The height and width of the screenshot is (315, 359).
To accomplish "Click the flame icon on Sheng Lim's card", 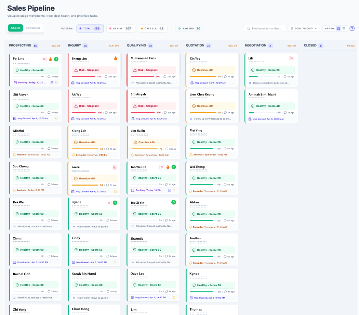I will (x=115, y=59).
